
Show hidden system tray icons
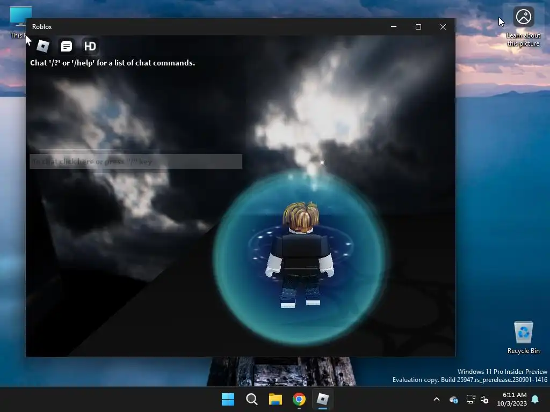[437, 399]
